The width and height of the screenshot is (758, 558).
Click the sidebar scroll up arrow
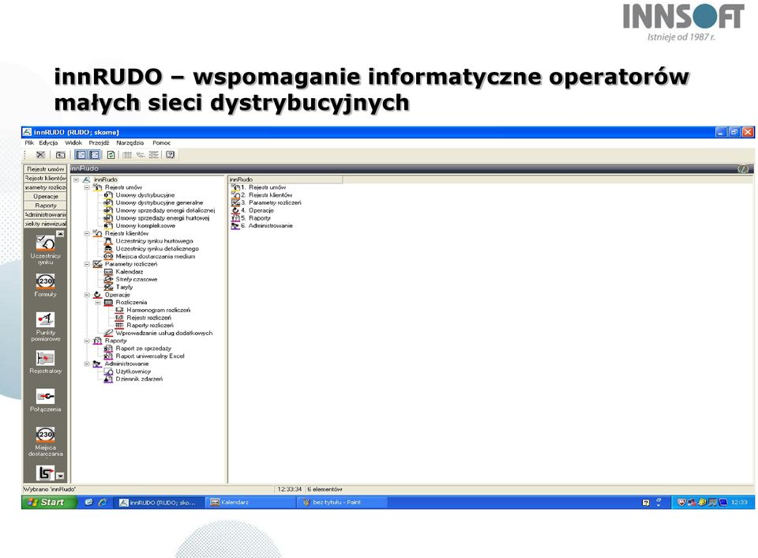(x=61, y=234)
